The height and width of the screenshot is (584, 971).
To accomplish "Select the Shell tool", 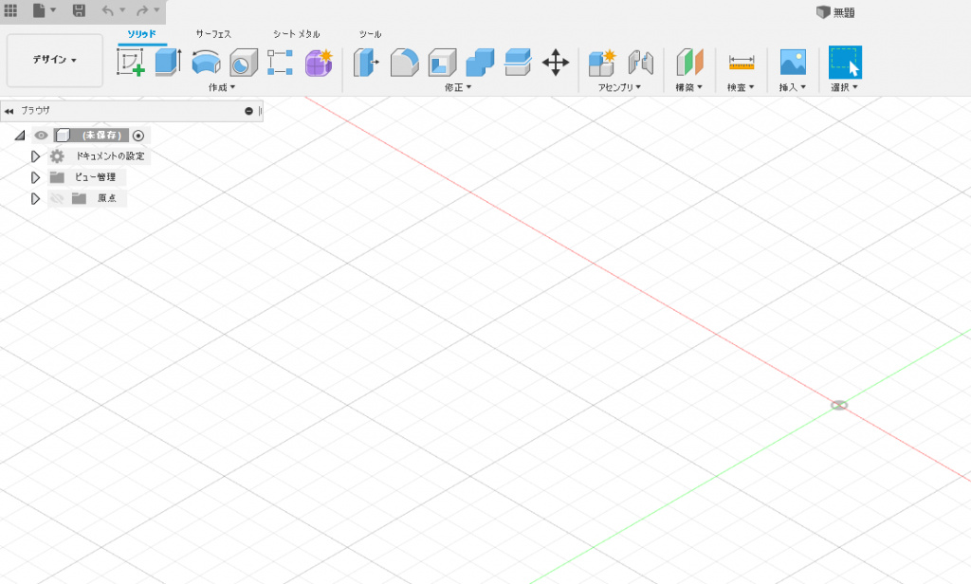I will click(x=442, y=63).
